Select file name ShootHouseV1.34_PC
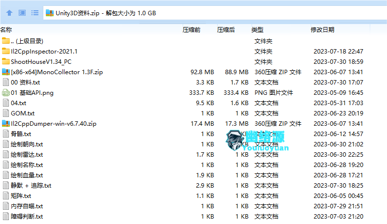 41,62
